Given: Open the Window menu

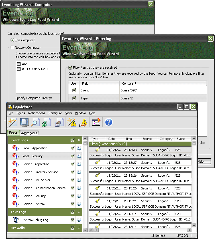Looking at the screenshot, I should point(80,113).
